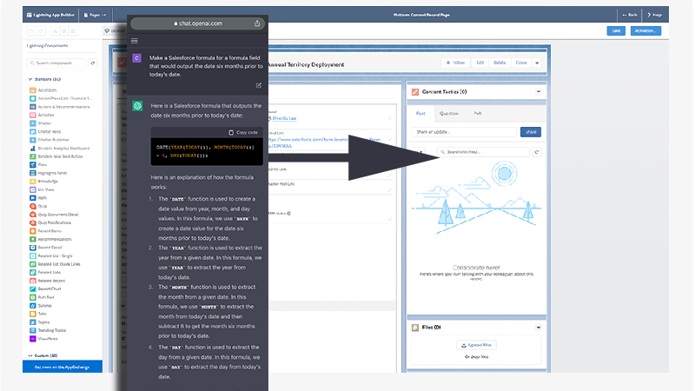Share the Chatter update
695x391 pixels.
531,132
